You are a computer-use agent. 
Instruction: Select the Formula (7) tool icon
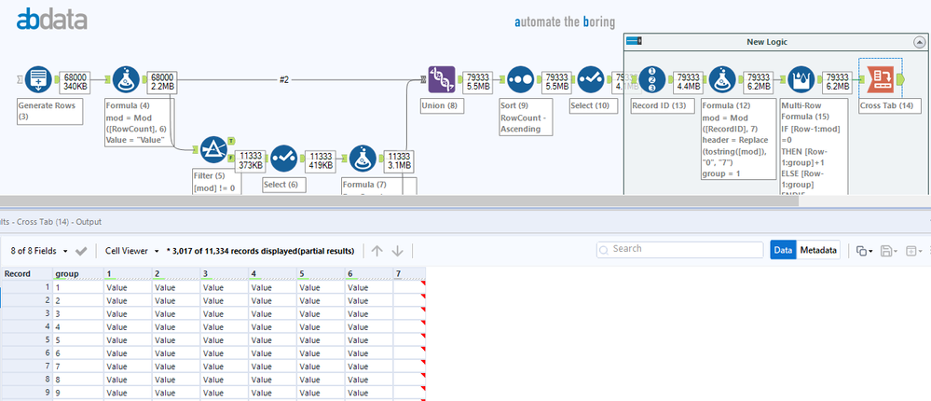(x=363, y=158)
